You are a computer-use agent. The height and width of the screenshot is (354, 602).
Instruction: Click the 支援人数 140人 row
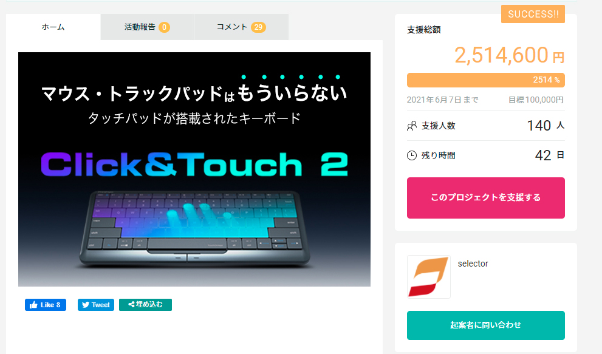(x=485, y=126)
